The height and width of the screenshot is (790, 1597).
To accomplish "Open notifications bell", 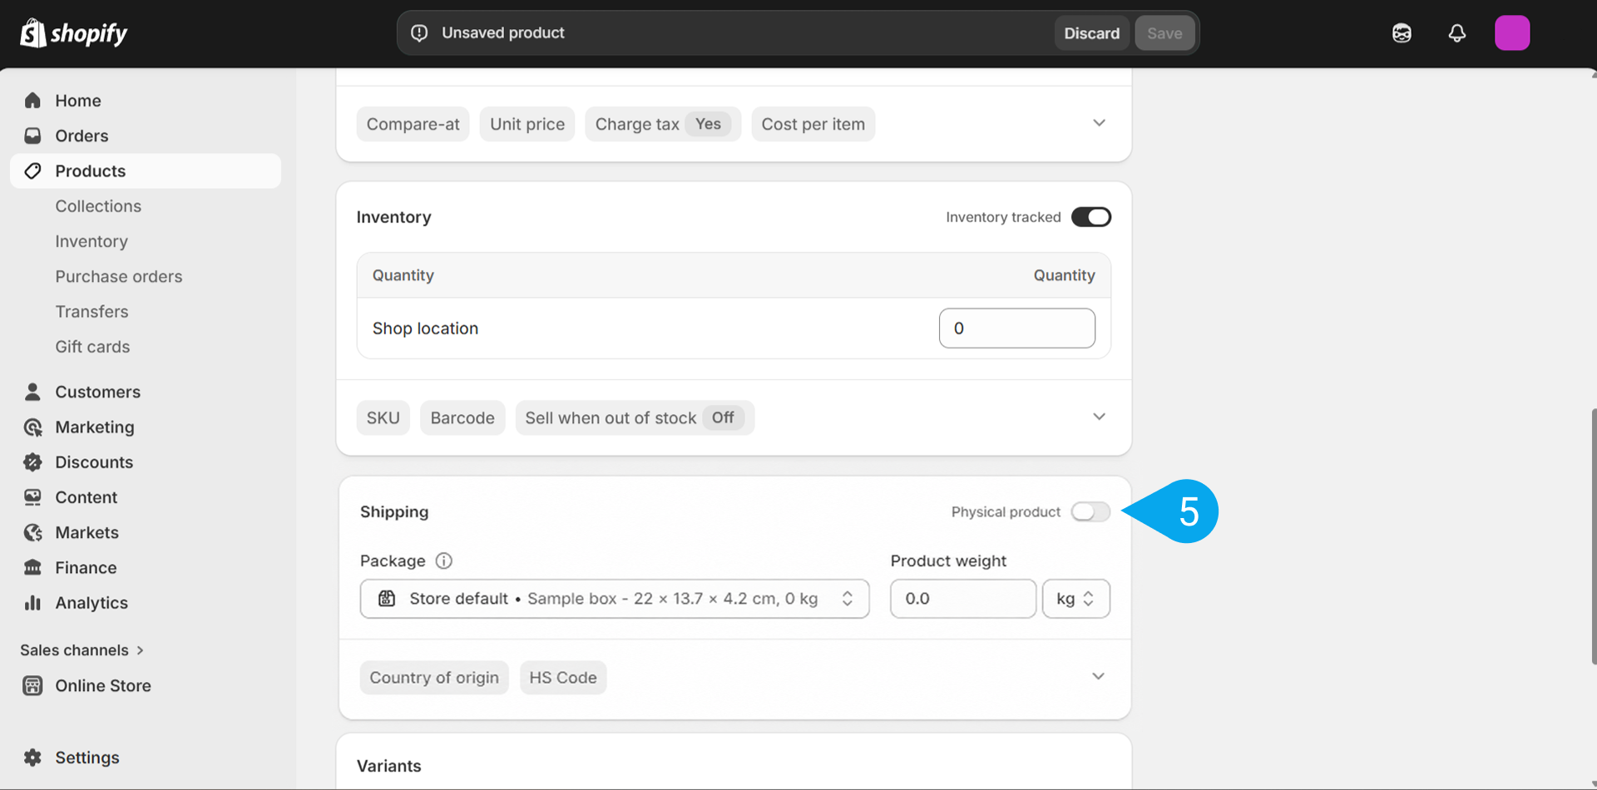I will [x=1456, y=33].
